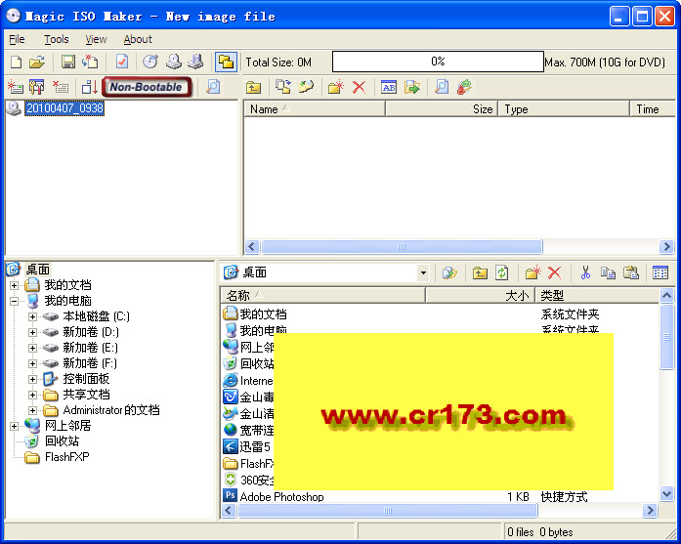Screen dimensions: 681x544
Task: Click the rename AB icon
Action: pos(389,87)
